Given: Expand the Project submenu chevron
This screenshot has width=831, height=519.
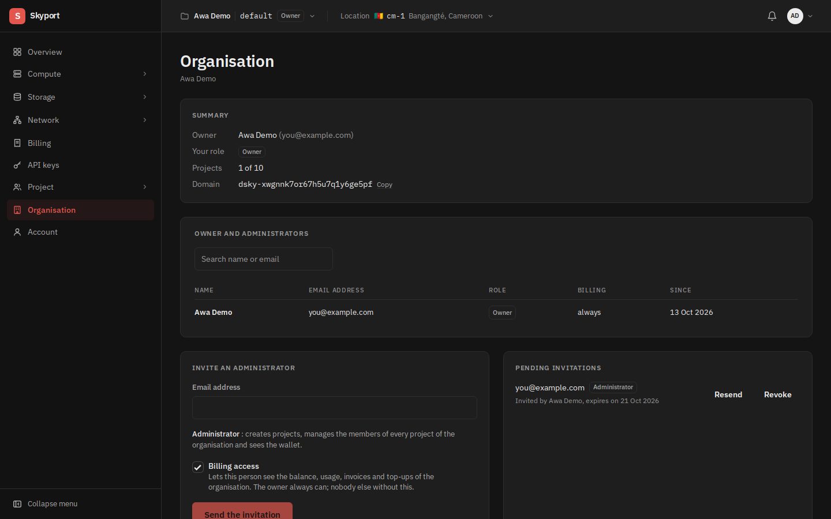Looking at the screenshot, I should [x=145, y=187].
